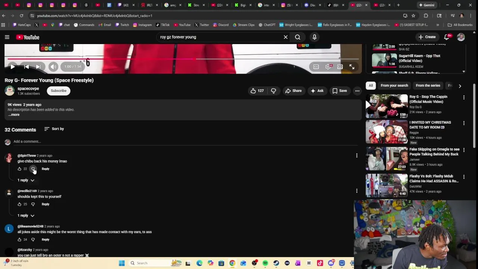The width and height of the screenshot is (478, 269).
Task: Open the All Bookmarks folder
Action: 460,25
